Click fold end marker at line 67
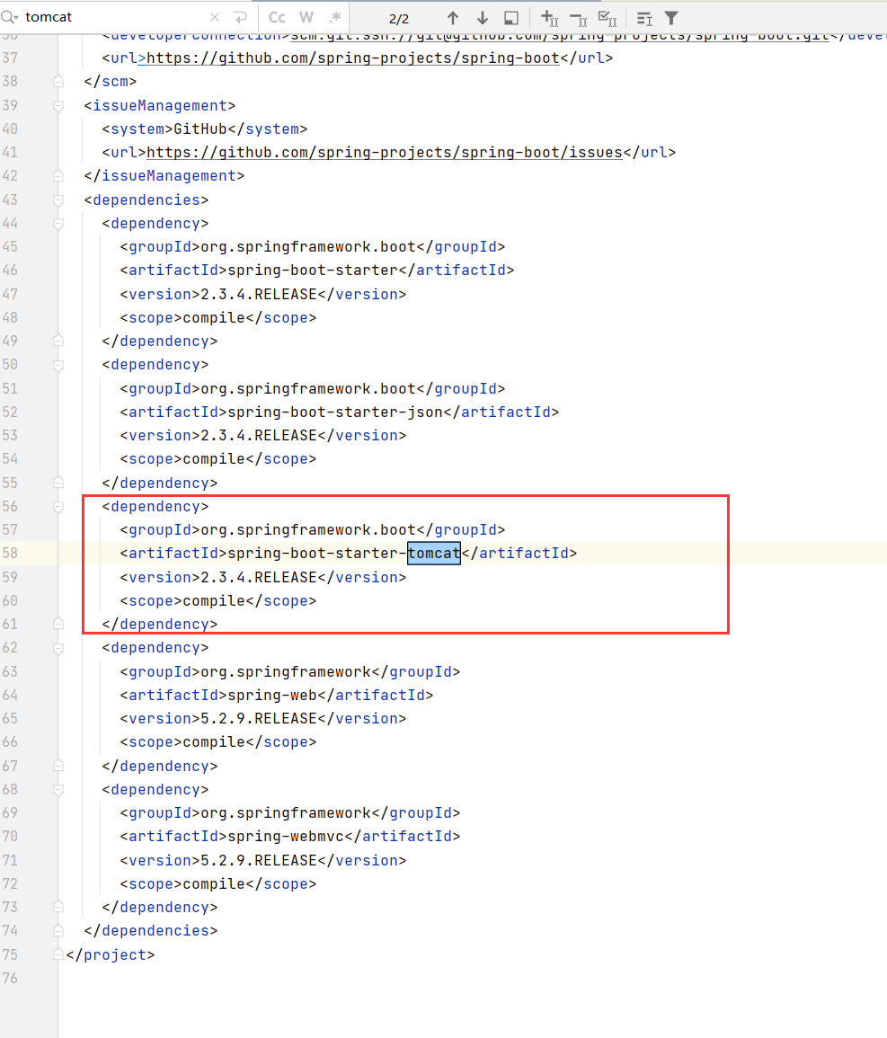 coord(58,766)
